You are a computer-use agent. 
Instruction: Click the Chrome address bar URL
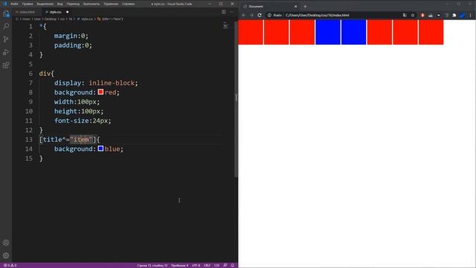click(x=318, y=15)
